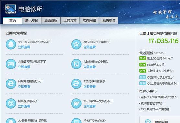Click 立即查看 under 去除快捷方式小箭头
Screen dimensions: 180x123
click(89, 67)
